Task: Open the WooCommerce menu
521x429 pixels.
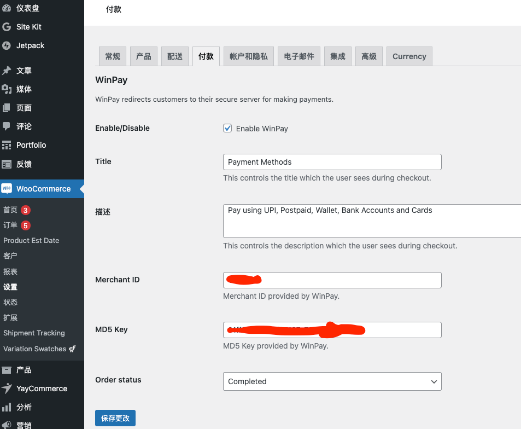Action: point(42,189)
